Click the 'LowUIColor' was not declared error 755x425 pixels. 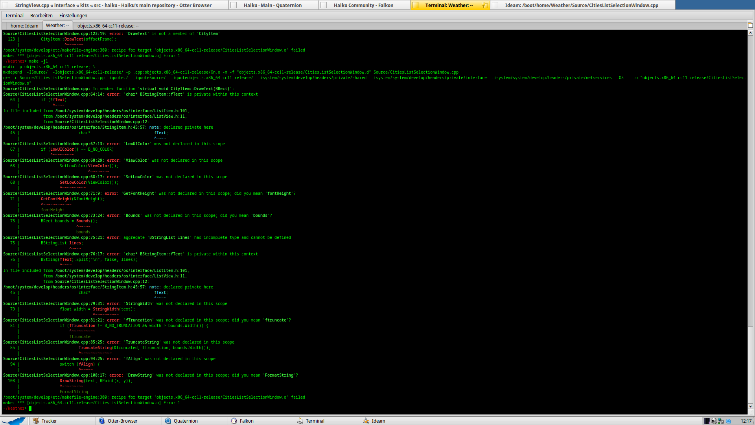114,144
